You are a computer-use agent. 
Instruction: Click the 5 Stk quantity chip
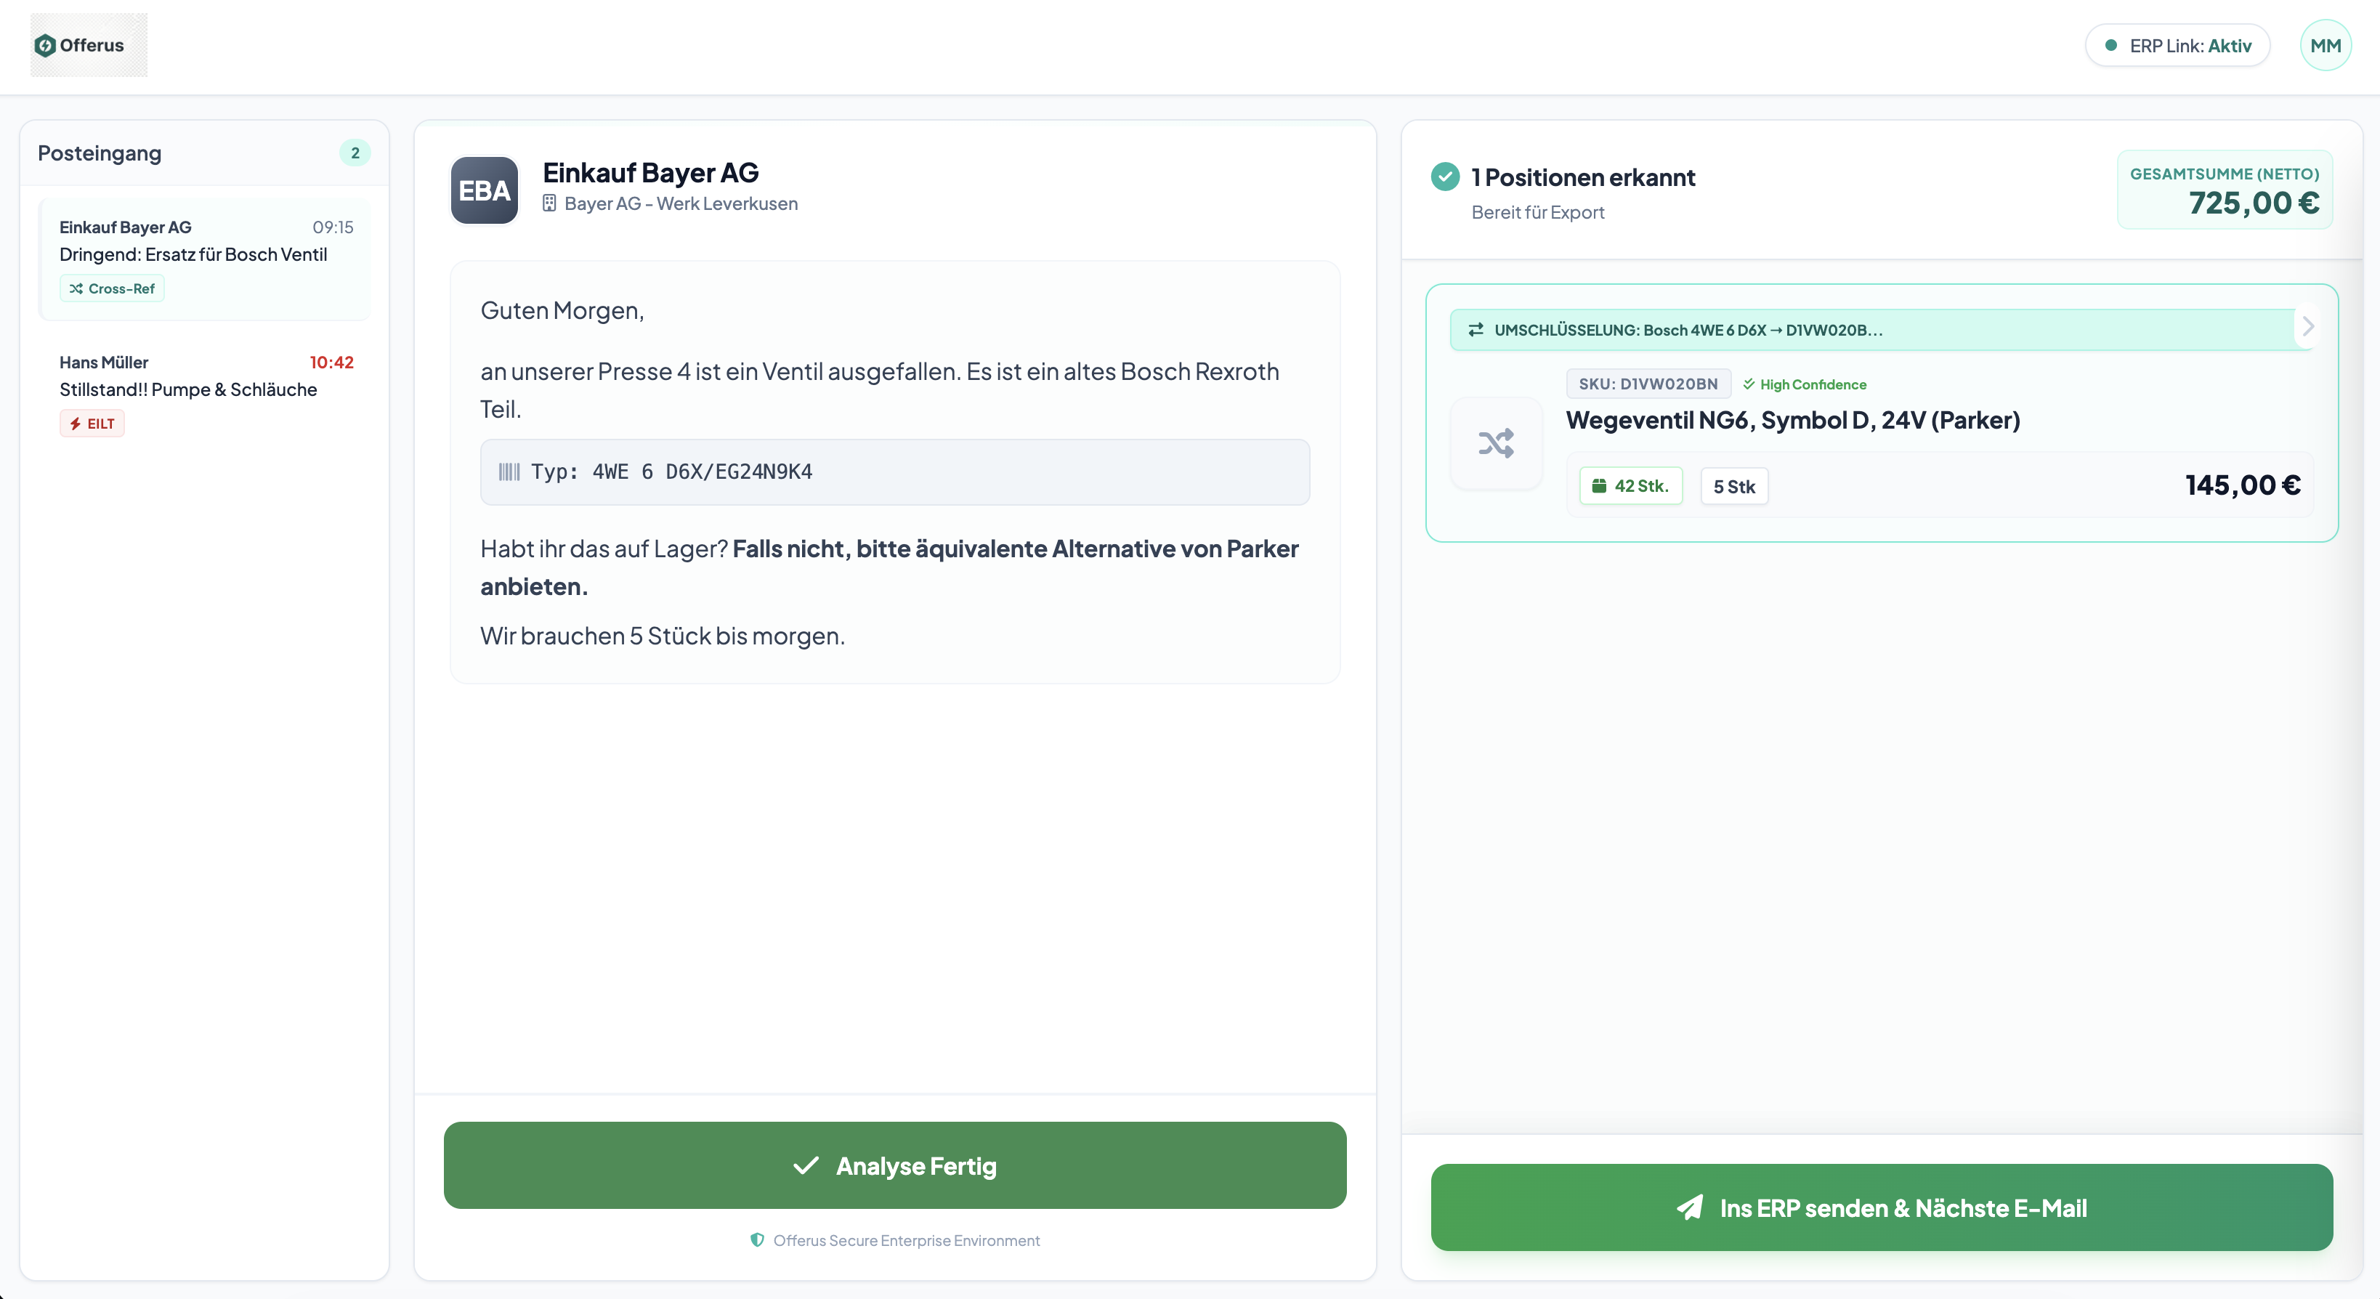1733,485
